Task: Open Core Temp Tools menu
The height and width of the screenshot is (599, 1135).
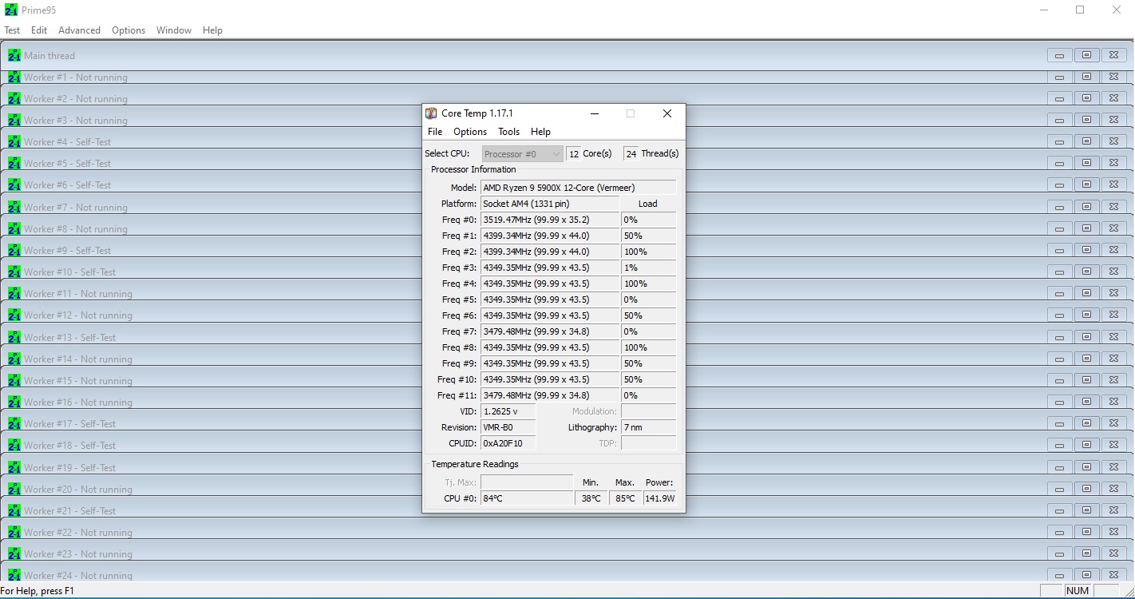Action: pyautogui.click(x=508, y=132)
